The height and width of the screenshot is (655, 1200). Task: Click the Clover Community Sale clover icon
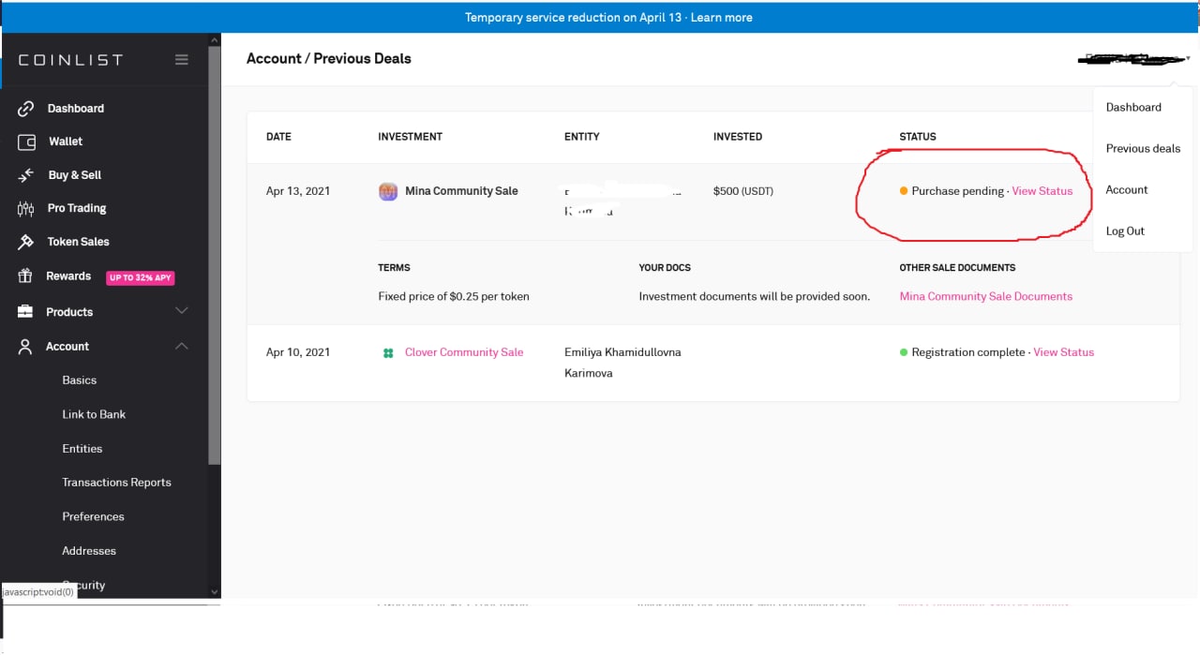pos(388,353)
